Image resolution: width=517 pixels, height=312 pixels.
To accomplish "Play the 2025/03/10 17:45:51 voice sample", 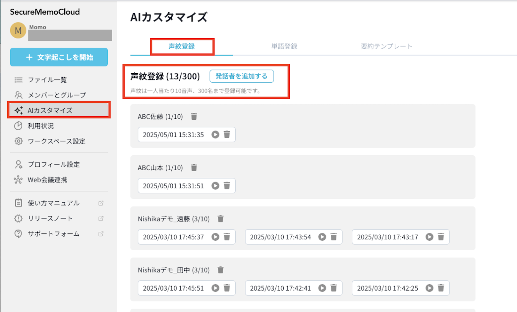I will click(215, 288).
